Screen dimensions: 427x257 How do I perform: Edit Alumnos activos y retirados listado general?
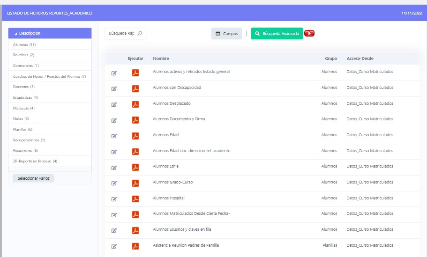tap(114, 73)
